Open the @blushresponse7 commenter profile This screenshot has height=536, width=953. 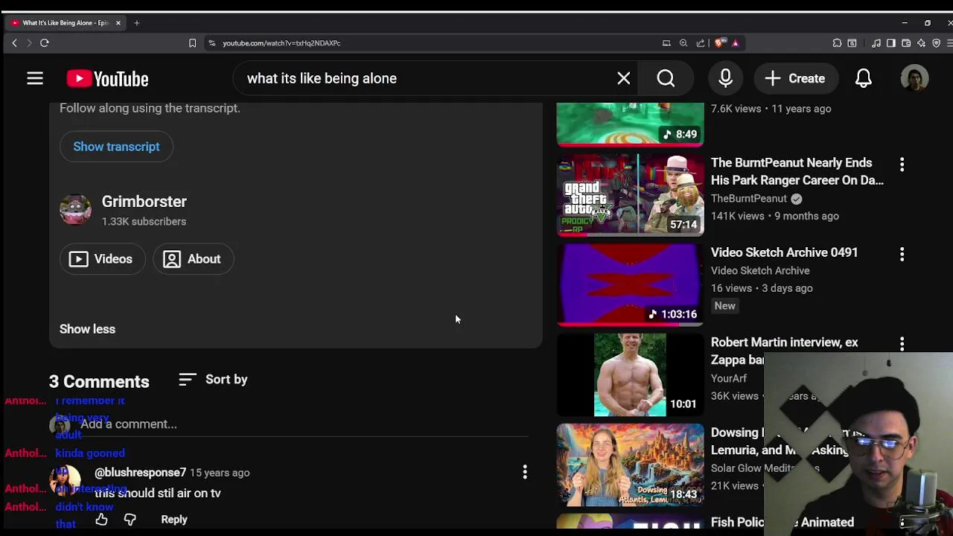coord(140,473)
